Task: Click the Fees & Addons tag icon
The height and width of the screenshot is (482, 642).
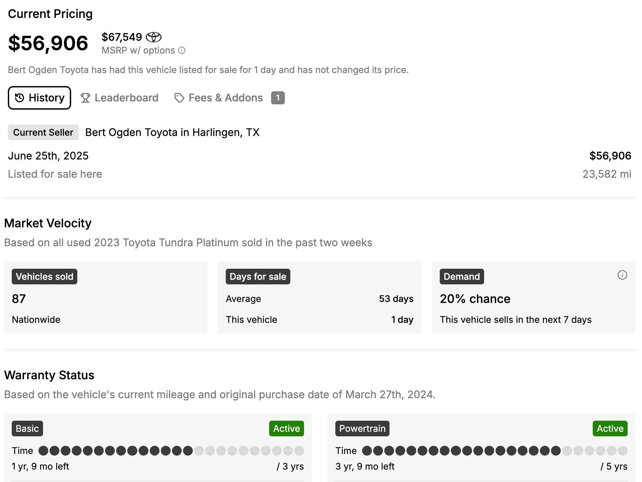Action: click(x=179, y=98)
